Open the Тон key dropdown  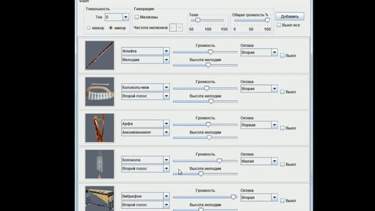coord(117,17)
